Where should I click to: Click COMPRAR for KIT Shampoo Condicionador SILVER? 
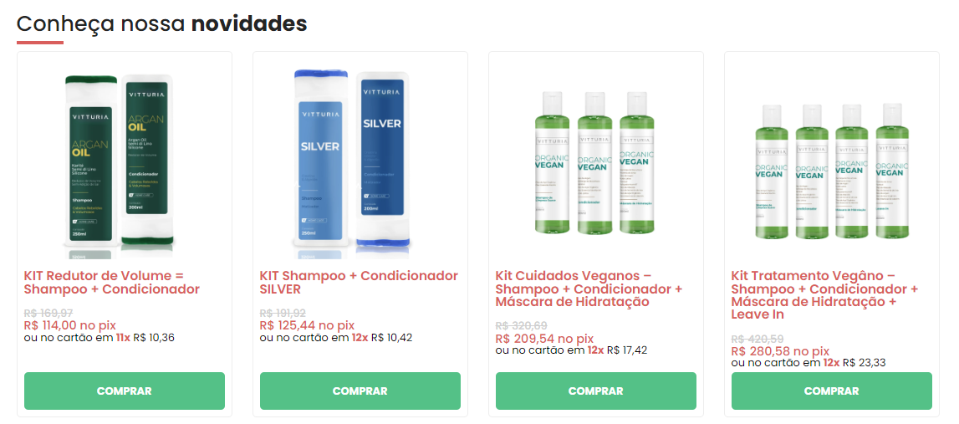360,391
